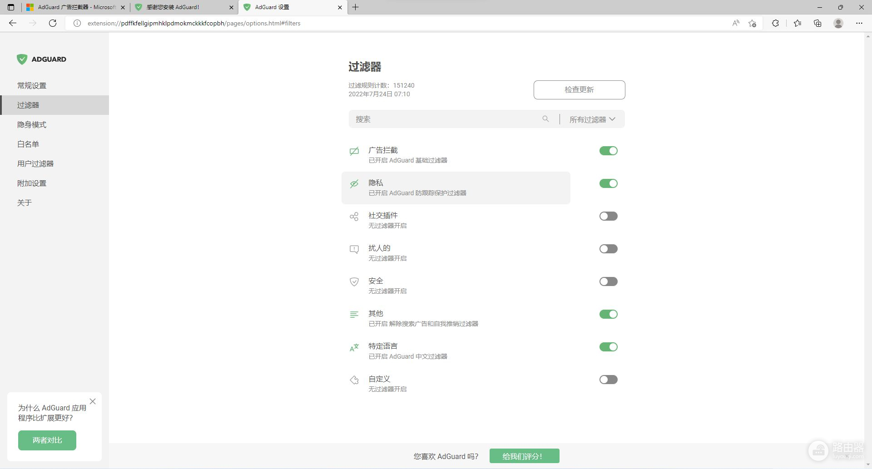Open browser settings and more menu
Image resolution: width=872 pixels, height=469 pixels.
tap(859, 23)
